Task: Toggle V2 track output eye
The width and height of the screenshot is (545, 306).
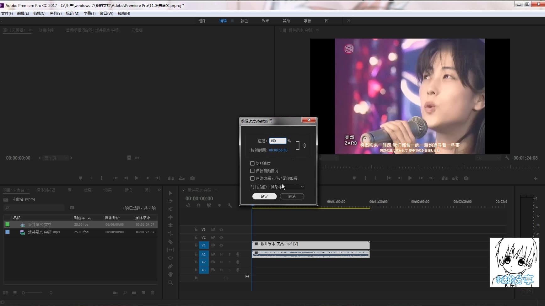Action: (x=221, y=237)
